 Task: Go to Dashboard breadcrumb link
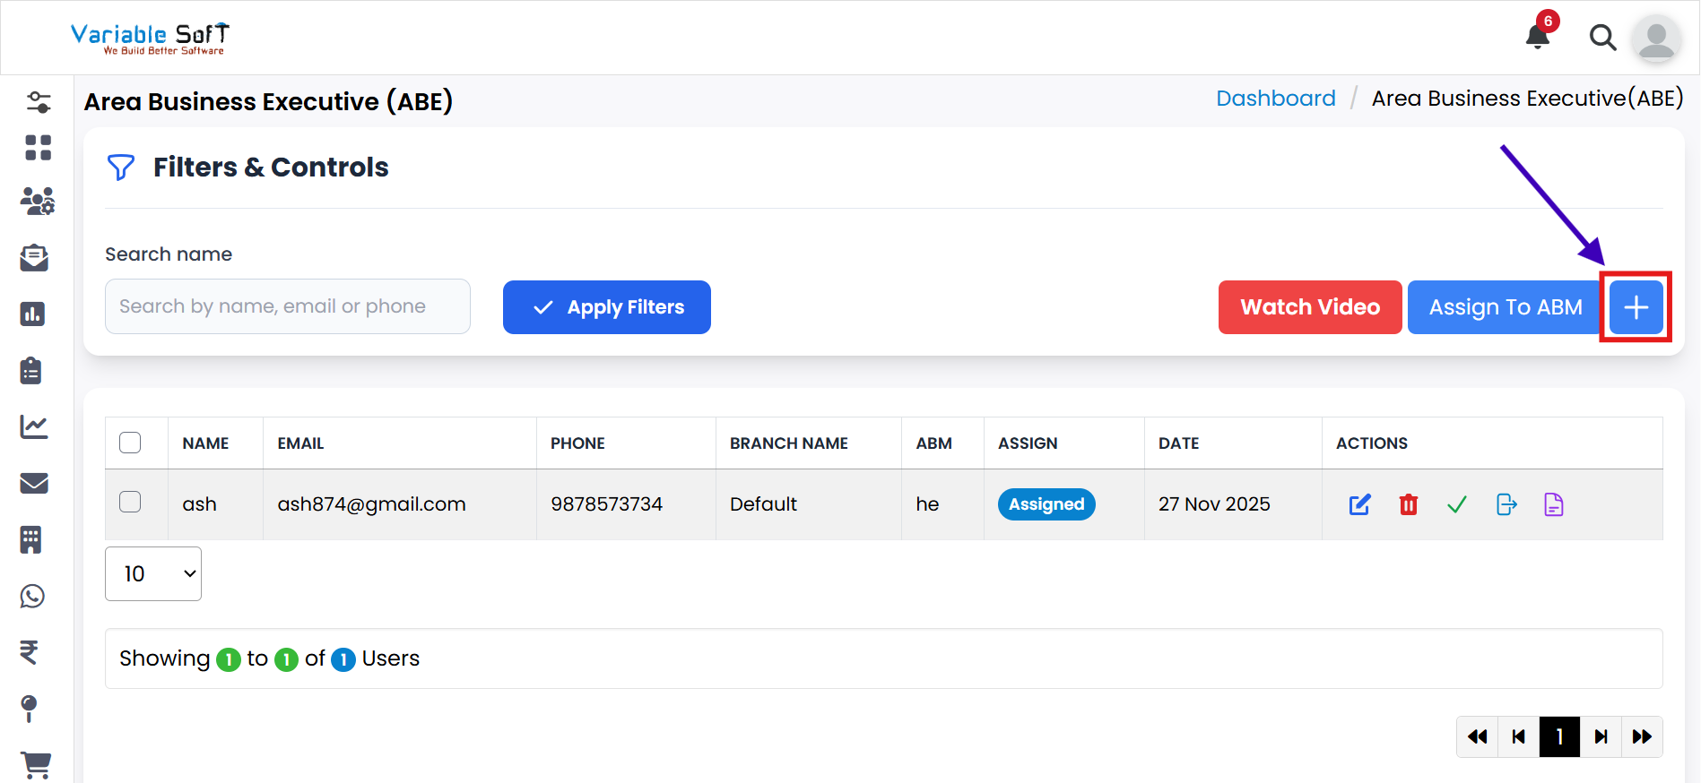[1275, 99]
